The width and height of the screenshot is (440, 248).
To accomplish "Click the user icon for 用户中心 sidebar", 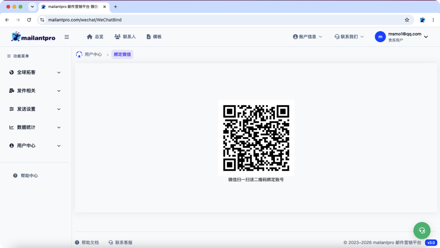I will [x=11, y=146].
